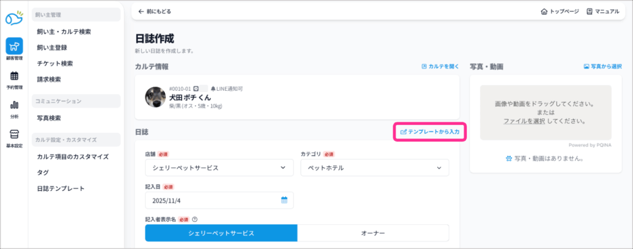Click the help icon beside 記入者表示名
Image resolution: width=633 pixels, height=249 pixels.
195,219
